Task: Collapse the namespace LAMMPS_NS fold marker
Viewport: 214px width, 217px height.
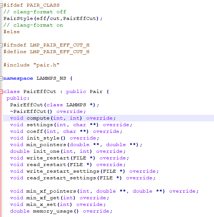Action: coord(1,78)
